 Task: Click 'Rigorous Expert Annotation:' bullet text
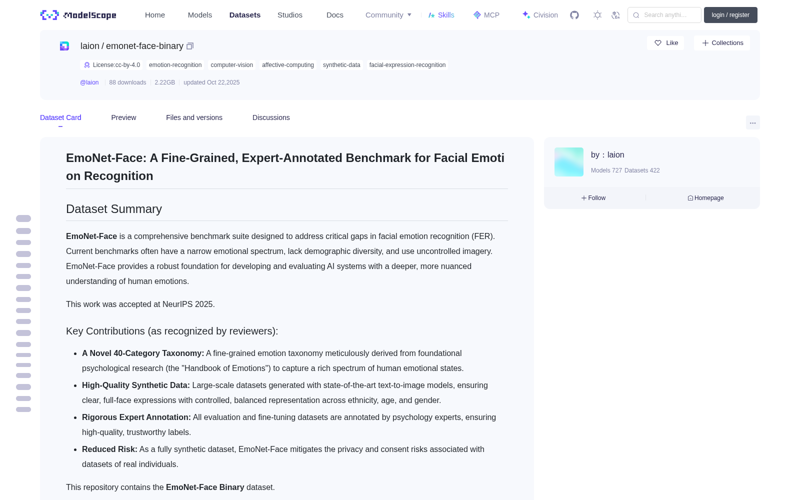[x=136, y=417]
